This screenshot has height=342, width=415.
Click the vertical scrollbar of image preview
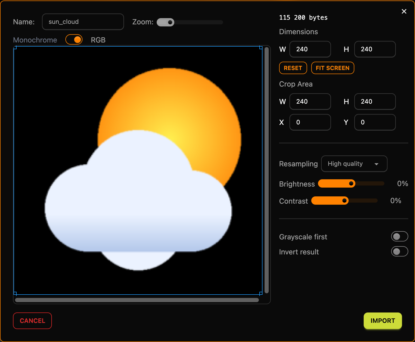(267, 170)
